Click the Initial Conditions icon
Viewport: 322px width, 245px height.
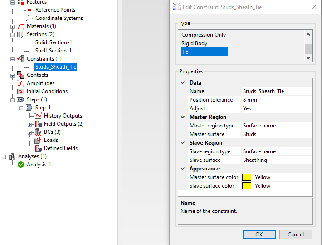(x=21, y=91)
